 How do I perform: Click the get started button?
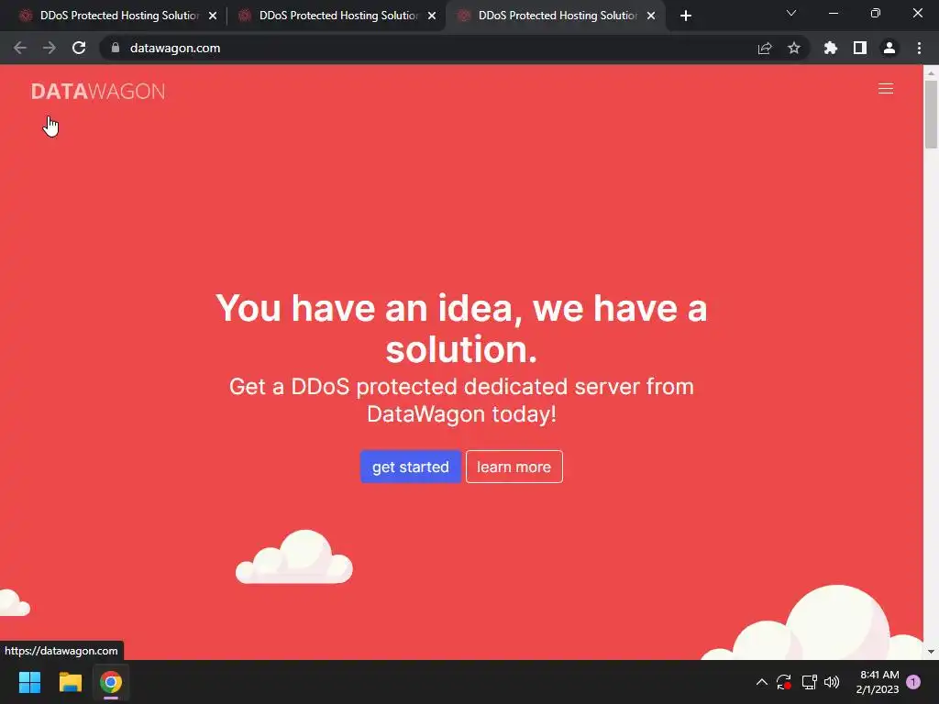pos(410,467)
